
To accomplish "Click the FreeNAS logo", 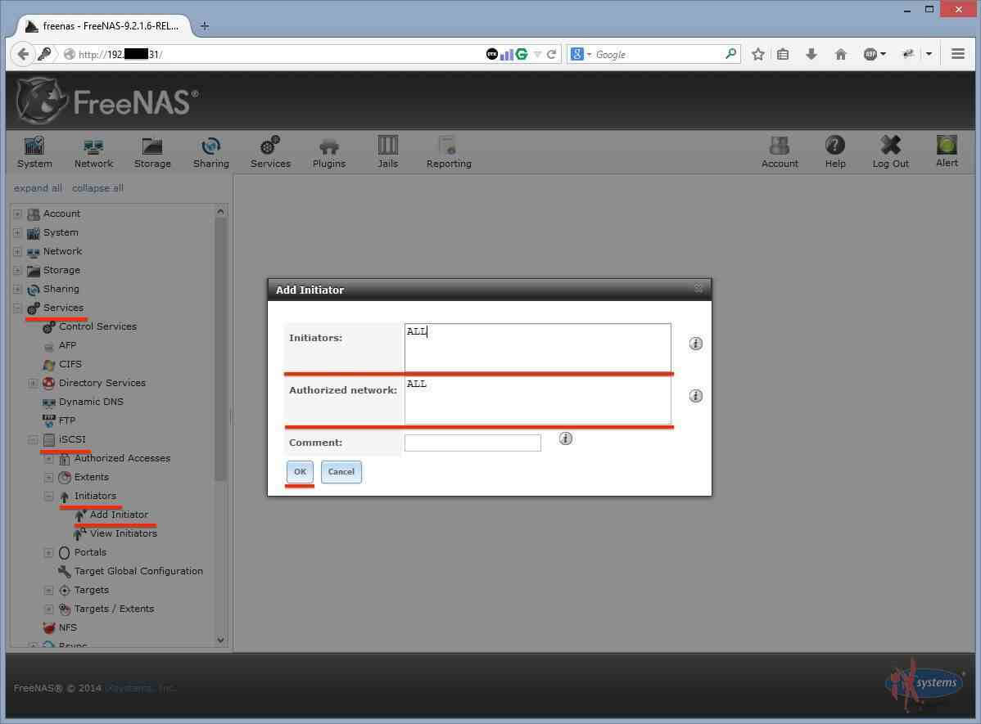I will (106, 101).
